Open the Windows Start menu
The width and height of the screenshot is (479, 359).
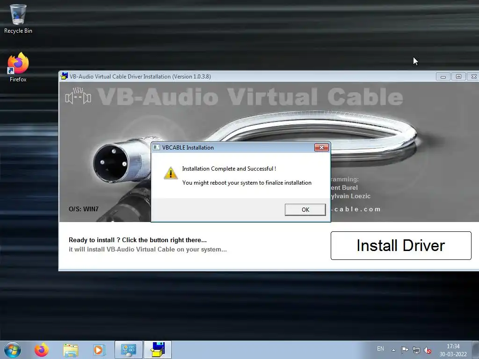[x=13, y=350]
